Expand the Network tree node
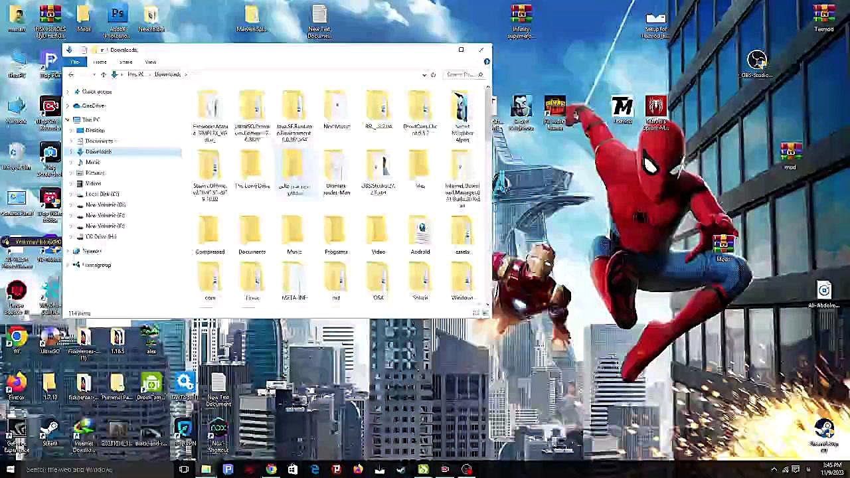The image size is (850, 478). click(68, 251)
